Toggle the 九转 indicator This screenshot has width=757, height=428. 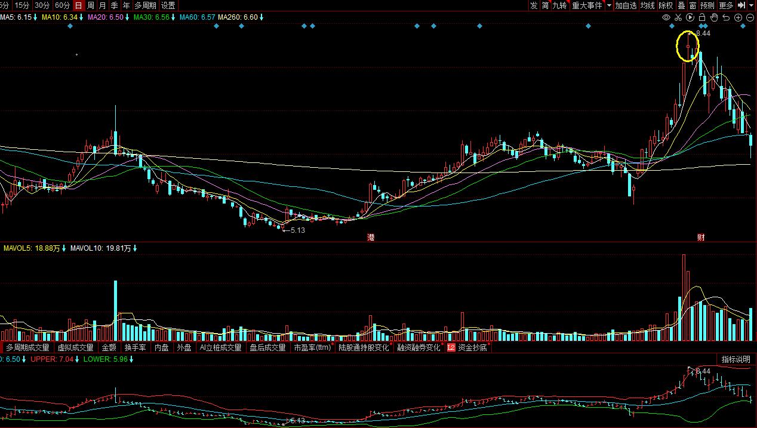559,5
